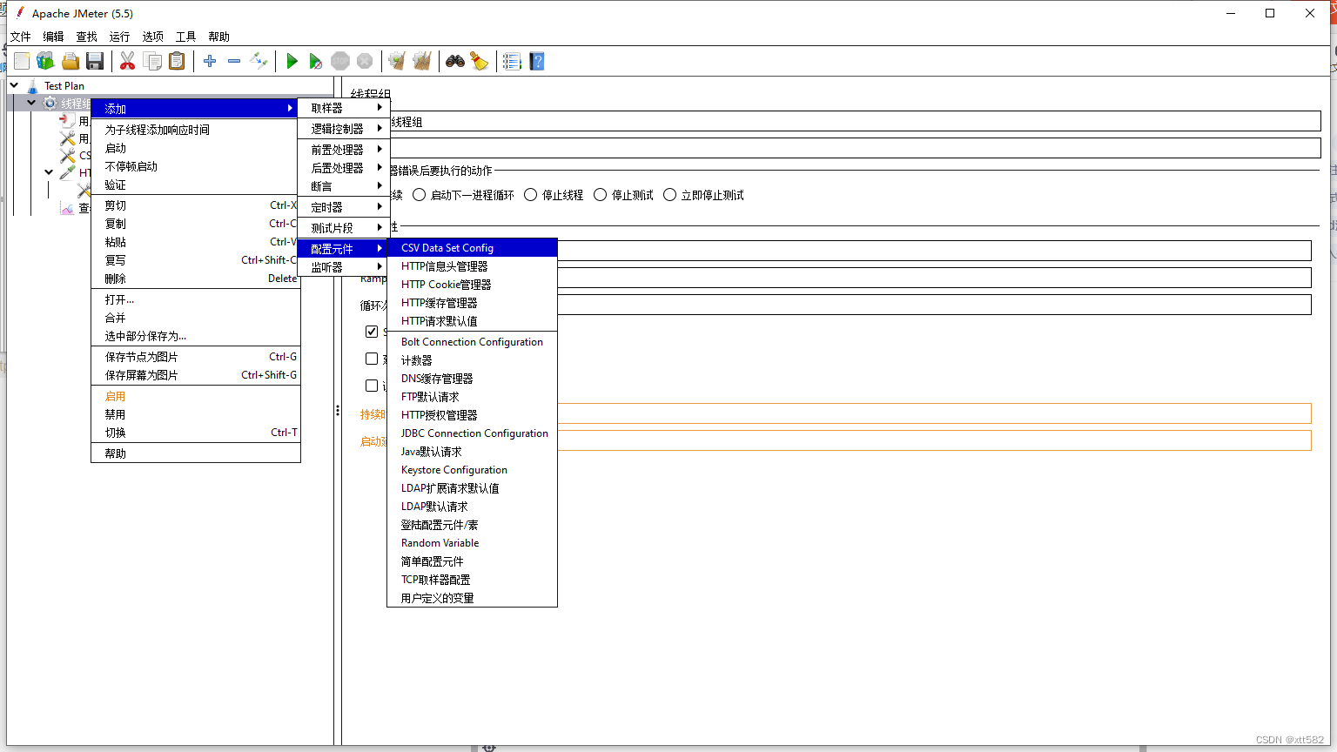Click the grey Shutdown X icon
This screenshot has width=1337, height=752.
[365, 61]
